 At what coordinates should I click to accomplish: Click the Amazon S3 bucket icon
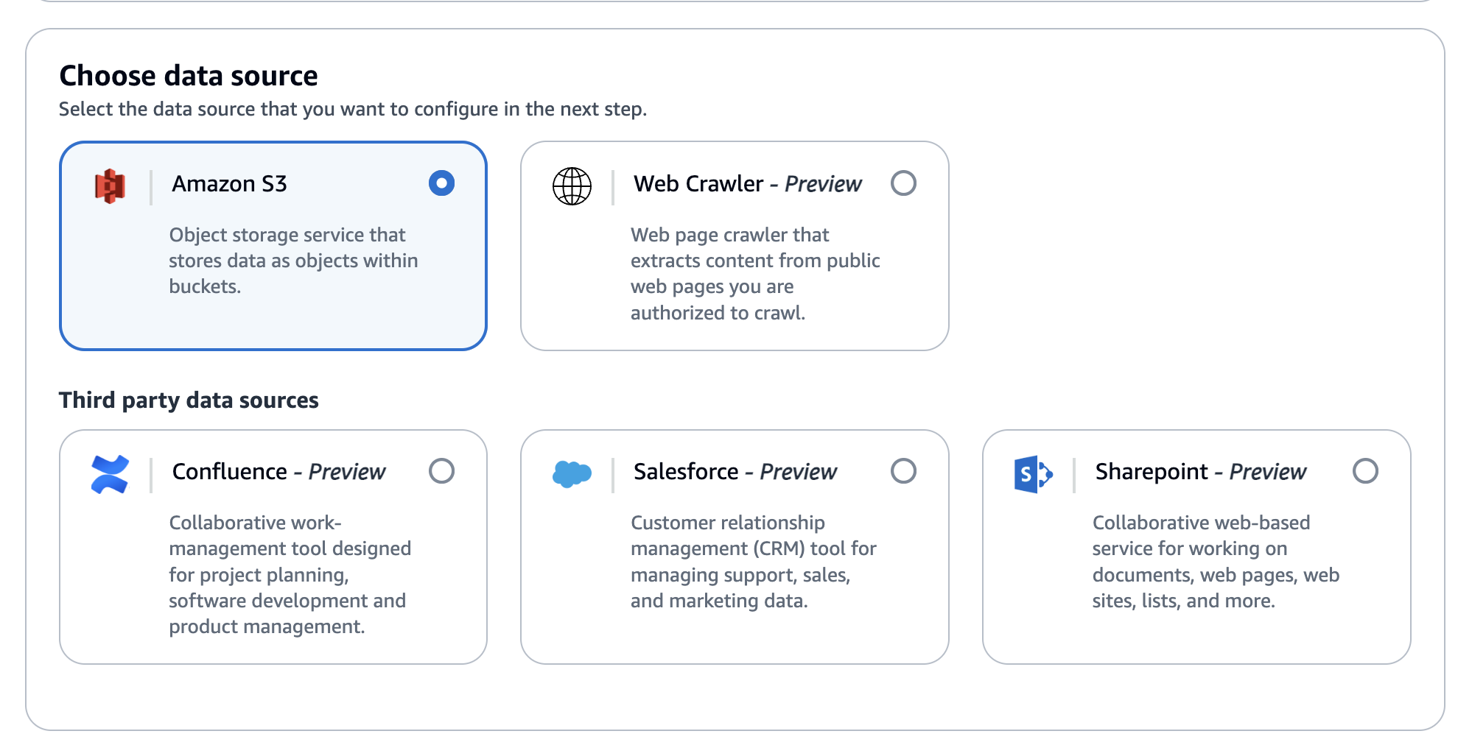110,186
